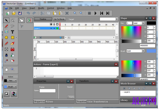Open the Pen style Solid dropdown
This screenshot has width=161, height=109.
pyautogui.click(x=143, y=23)
